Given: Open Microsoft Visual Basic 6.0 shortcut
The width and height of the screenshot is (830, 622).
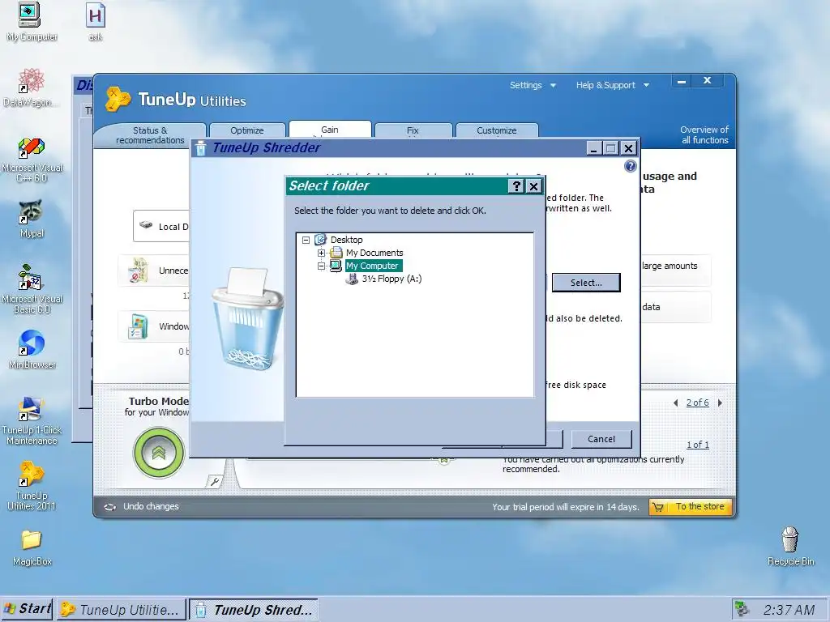Looking at the screenshot, I should [x=32, y=289].
